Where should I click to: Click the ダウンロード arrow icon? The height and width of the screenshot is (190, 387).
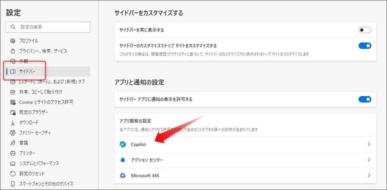click(x=13, y=122)
